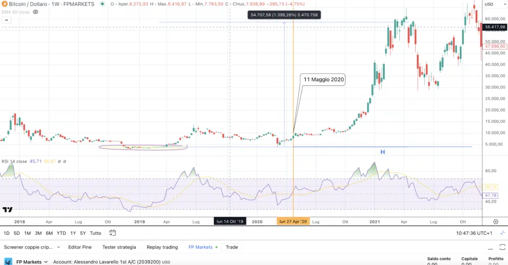
Task: Click the RSI value 45,71 in legend
Action: (x=36, y=161)
